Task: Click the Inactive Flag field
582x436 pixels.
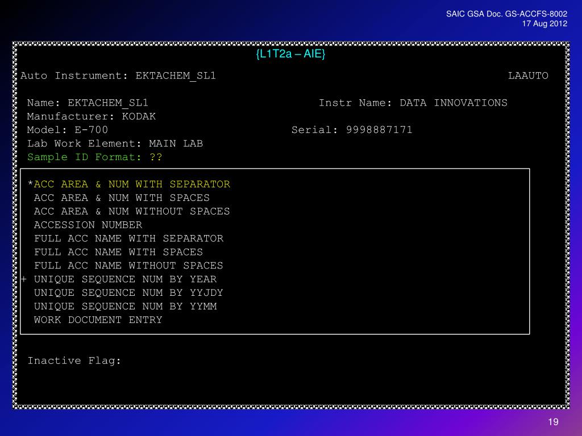Action: click(74, 360)
